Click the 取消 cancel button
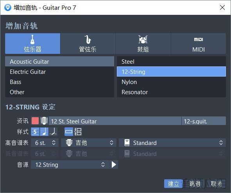 (x=216, y=184)
